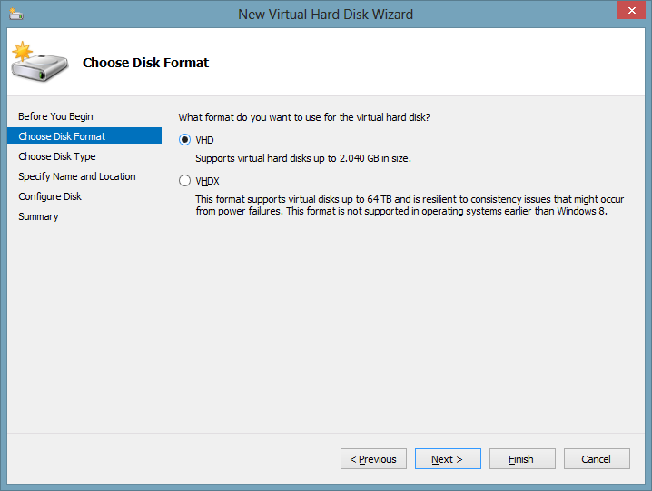Screen dimensions: 652x491
Task: Click the Finish button
Action: tap(522, 459)
